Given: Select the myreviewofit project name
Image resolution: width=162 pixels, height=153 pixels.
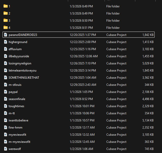Looking at the screenshot, I should (17, 135).
